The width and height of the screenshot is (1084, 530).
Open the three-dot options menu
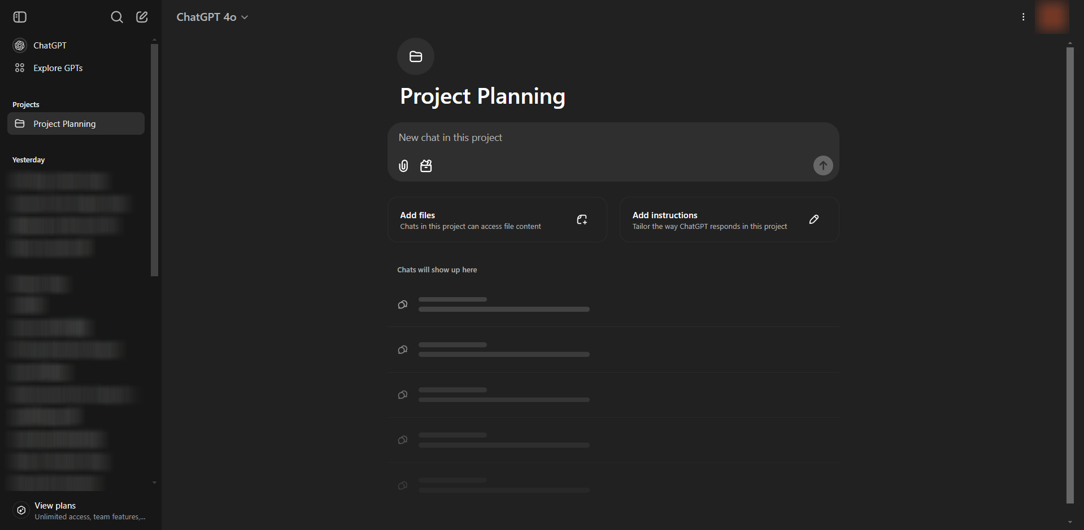(1023, 17)
